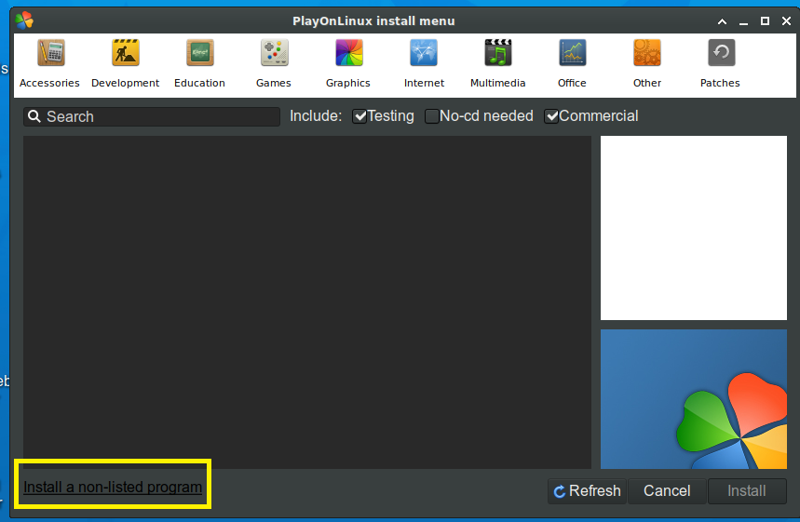The height and width of the screenshot is (522, 800).
Task: Enable the No-cd needed checkbox
Action: click(x=431, y=116)
